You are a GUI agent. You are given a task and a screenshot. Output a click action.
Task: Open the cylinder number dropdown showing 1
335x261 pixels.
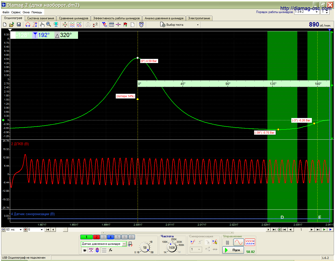[325, 12]
